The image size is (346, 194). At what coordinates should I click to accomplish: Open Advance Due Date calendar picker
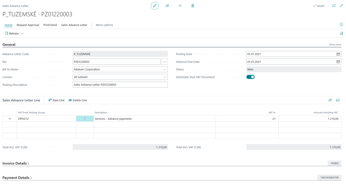click(x=338, y=62)
